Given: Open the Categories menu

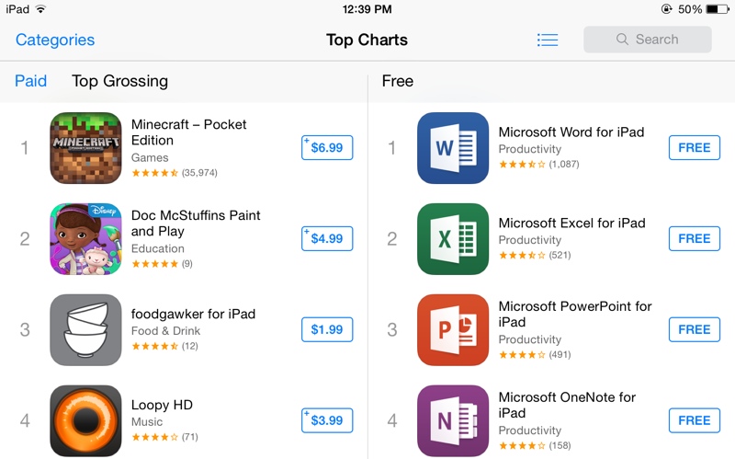Looking at the screenshot, I should coord(55,40).
